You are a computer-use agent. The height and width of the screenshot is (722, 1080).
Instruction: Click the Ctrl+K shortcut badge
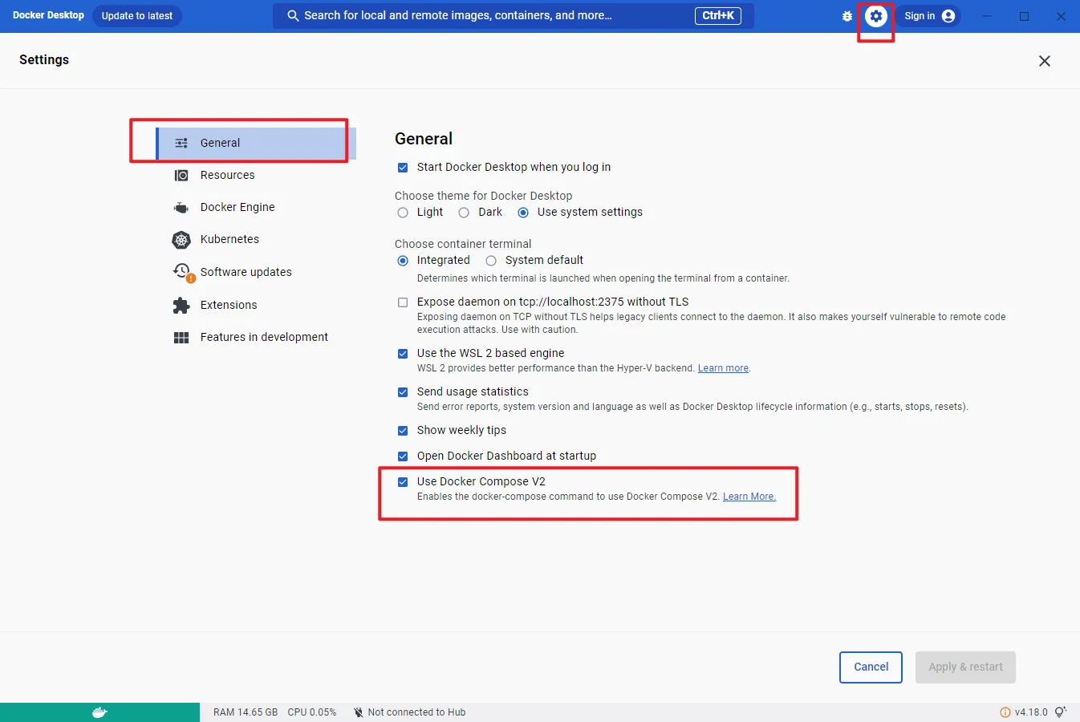(x=718, y=15)
